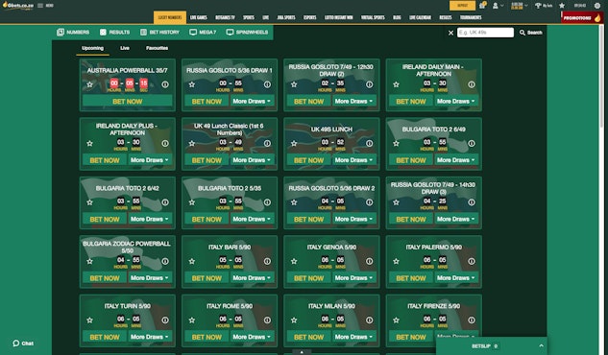
Task: Open My Bets in the header
Action: (x=544, y=6)
